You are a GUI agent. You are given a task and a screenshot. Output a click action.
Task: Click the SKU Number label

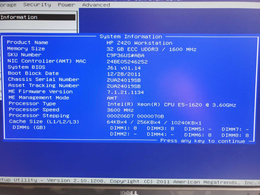(24, 55)
